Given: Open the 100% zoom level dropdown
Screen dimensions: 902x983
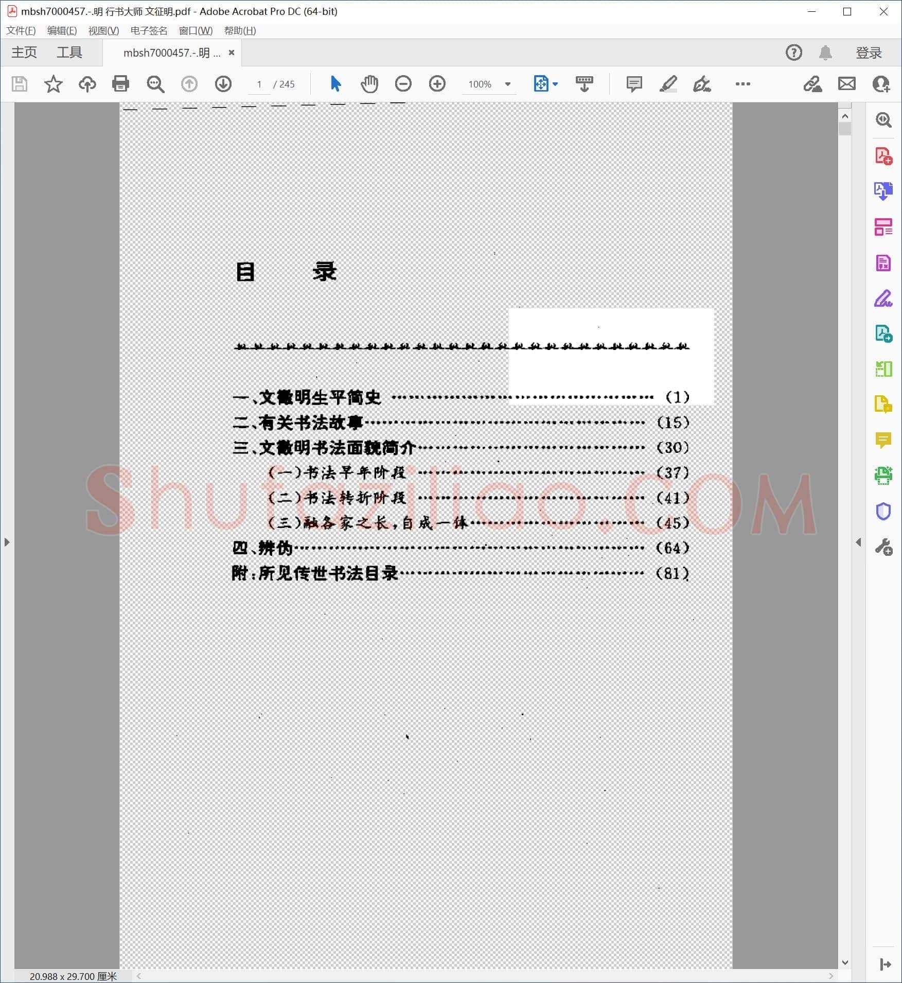Looking at the screenshot, I should coord(489,84).
